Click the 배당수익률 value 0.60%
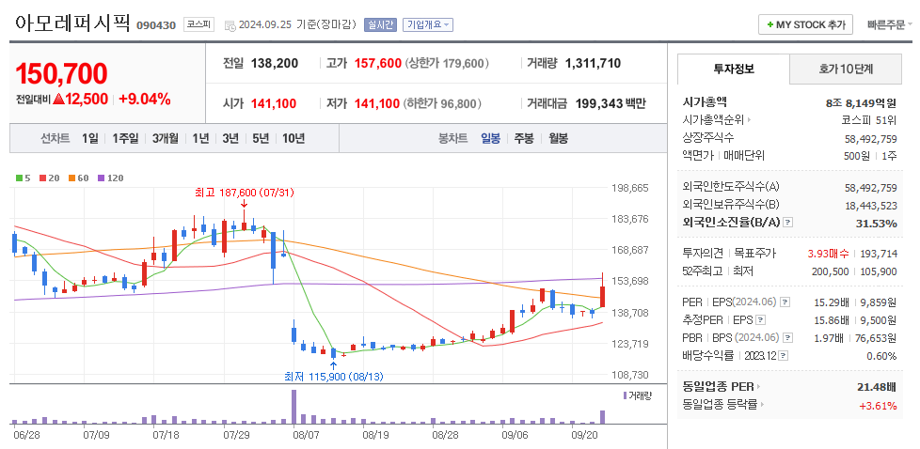Viewport: 920px width, 449px height. 881,356
